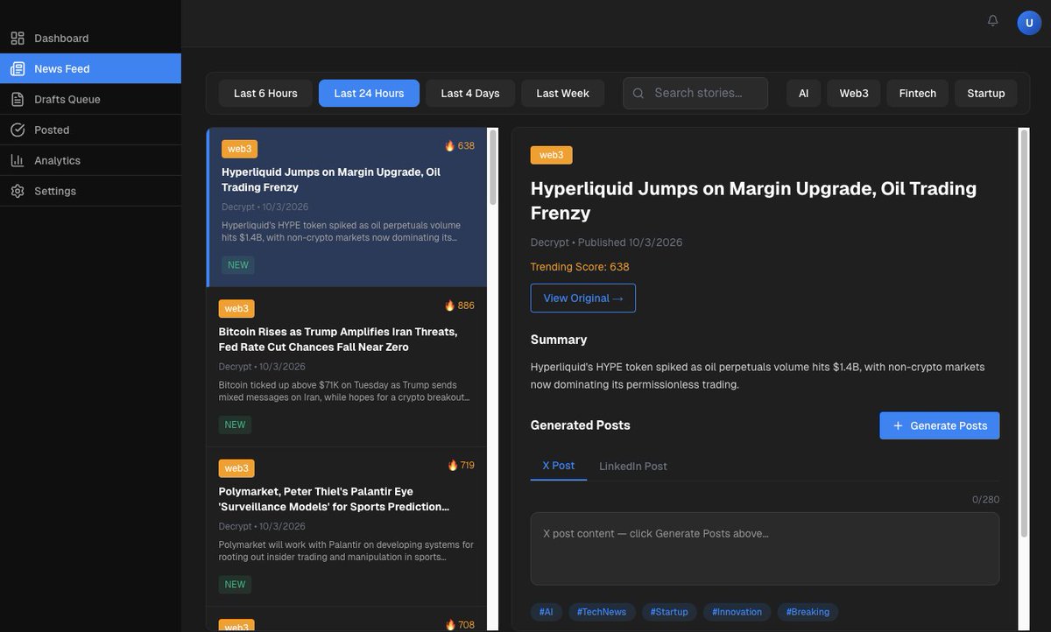
Task: Click the Drafts Queue document icon
Action: pyautogui.click(x=18, y=100)
